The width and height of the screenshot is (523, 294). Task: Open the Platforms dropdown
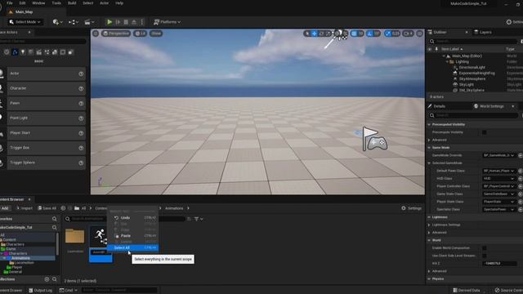coord(167,22)
